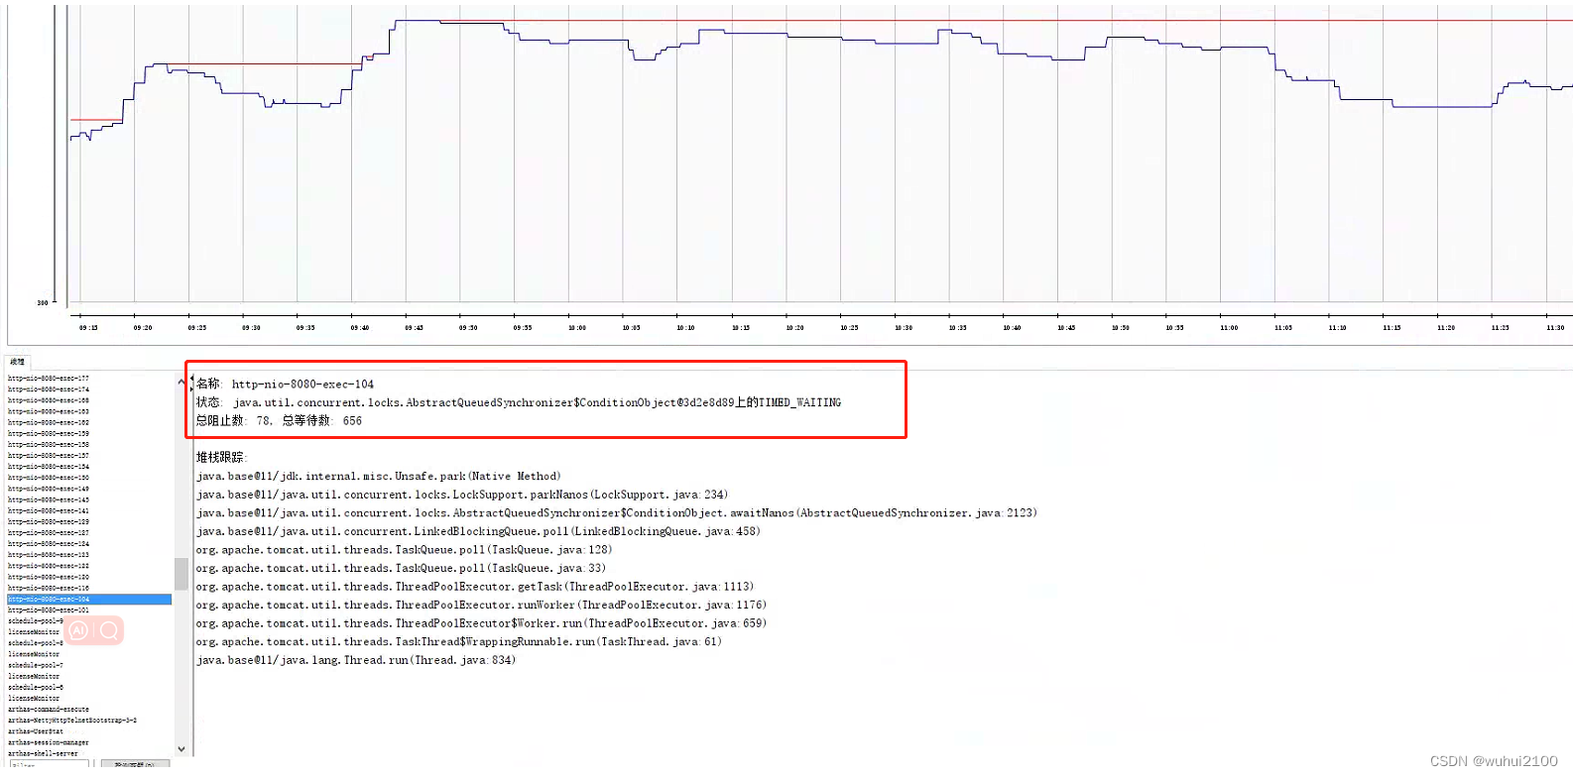Image resolution: width=1573 pixels, height=776 pixels.
Task: Select thread schedule-pool-7
Action: point(36,665)
